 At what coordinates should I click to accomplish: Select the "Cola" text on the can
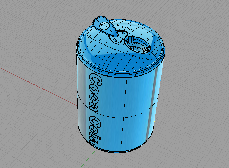click(95, 131)
